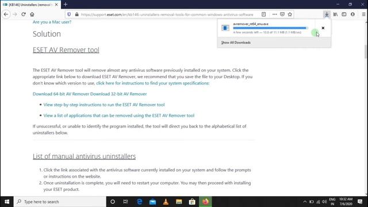Click the Firefox taskbar icon
The height and width of the screenshot is (207, 368).
pos(205,202)
